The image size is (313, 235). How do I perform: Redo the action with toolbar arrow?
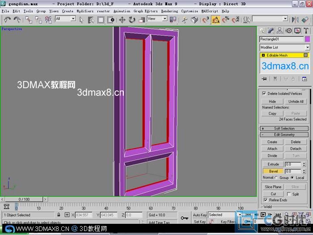coord(17,20)
